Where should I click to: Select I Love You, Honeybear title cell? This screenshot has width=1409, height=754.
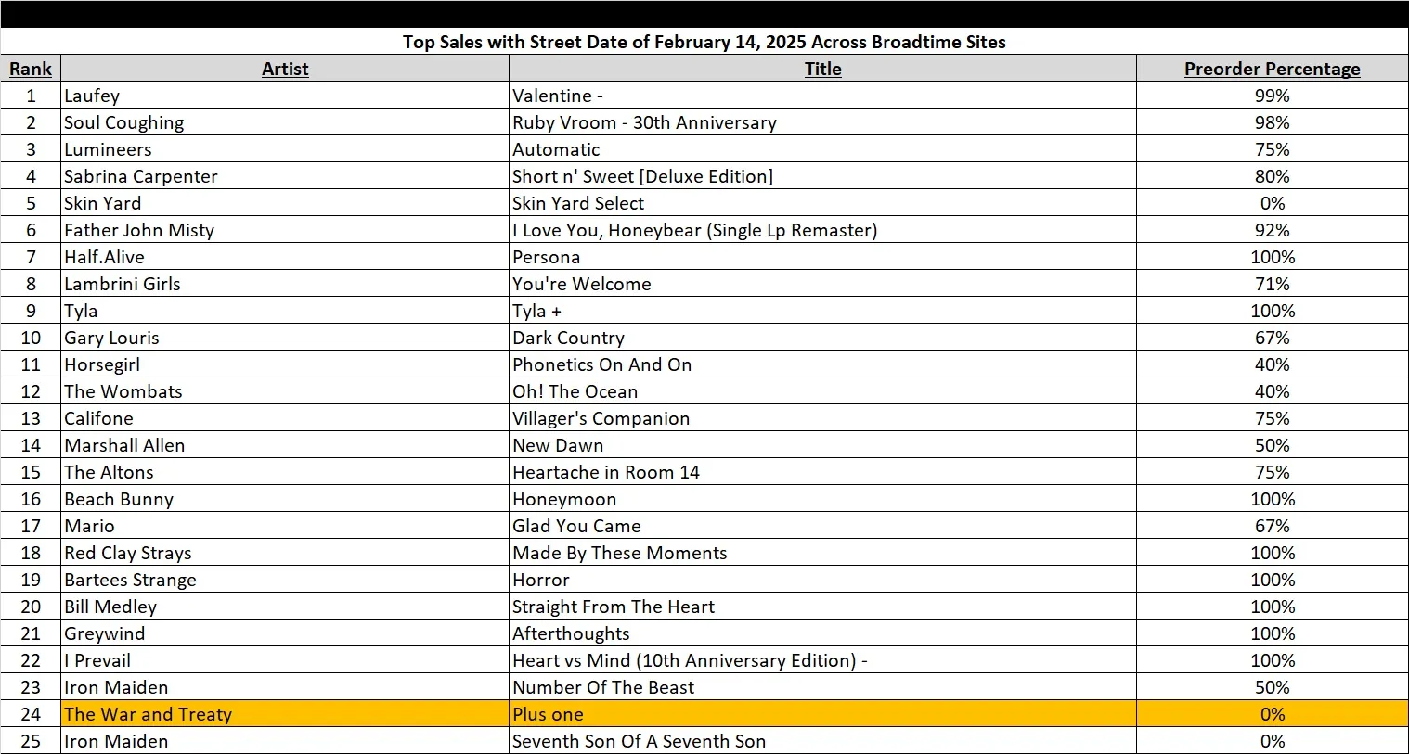click(822, 230)
